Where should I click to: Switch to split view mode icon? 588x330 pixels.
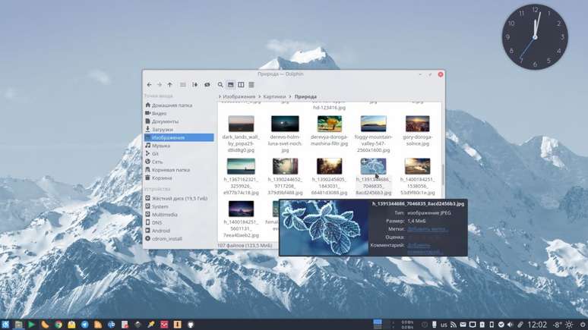pyautogui.click(x=241, y=85)
